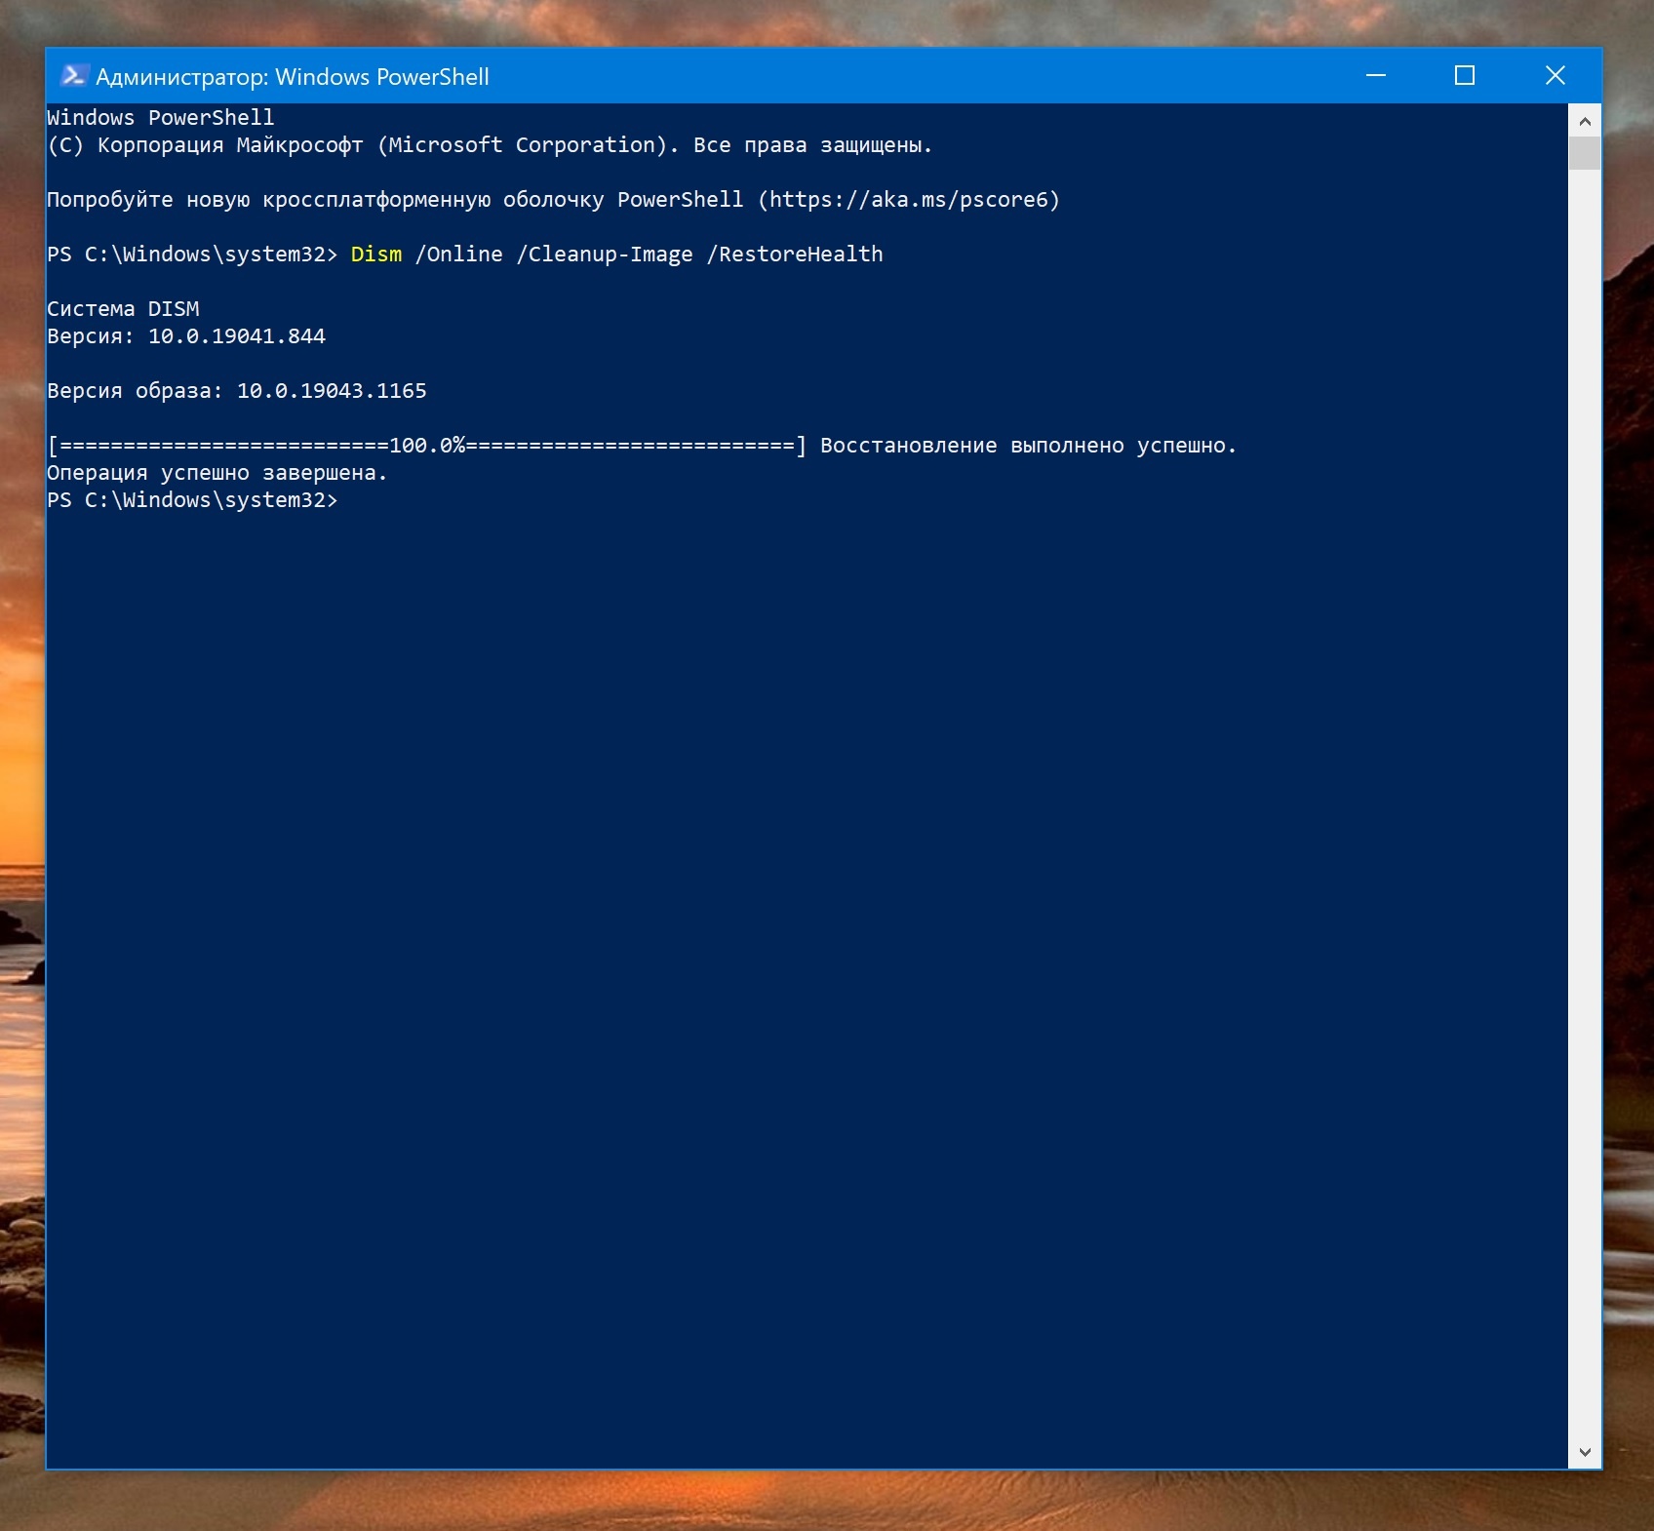Click the 100.0% progress bar text

click(x=427, y=446)
